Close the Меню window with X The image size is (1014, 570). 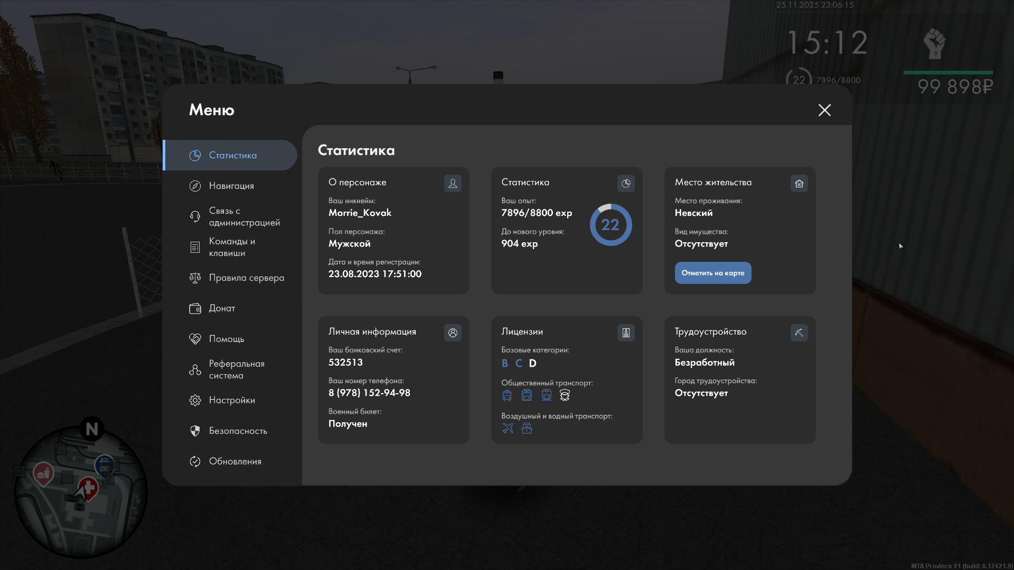tap(824, 110)
